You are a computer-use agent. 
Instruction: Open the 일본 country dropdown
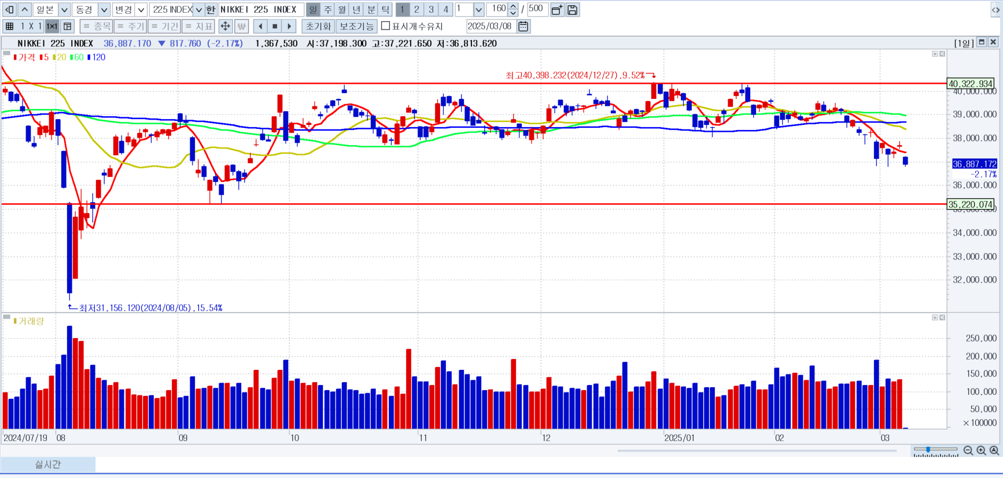coord(64,10)
